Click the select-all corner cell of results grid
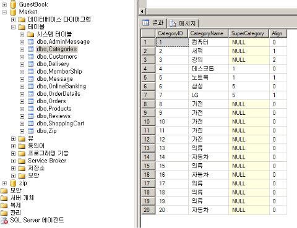The height and width of the screenshot is (228, 297). 148,33
